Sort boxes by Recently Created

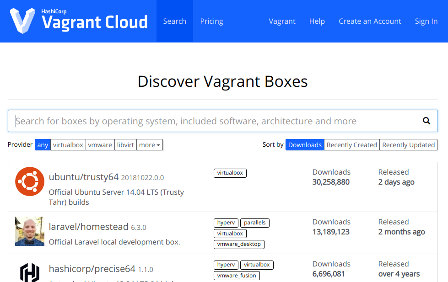[352, 145]
